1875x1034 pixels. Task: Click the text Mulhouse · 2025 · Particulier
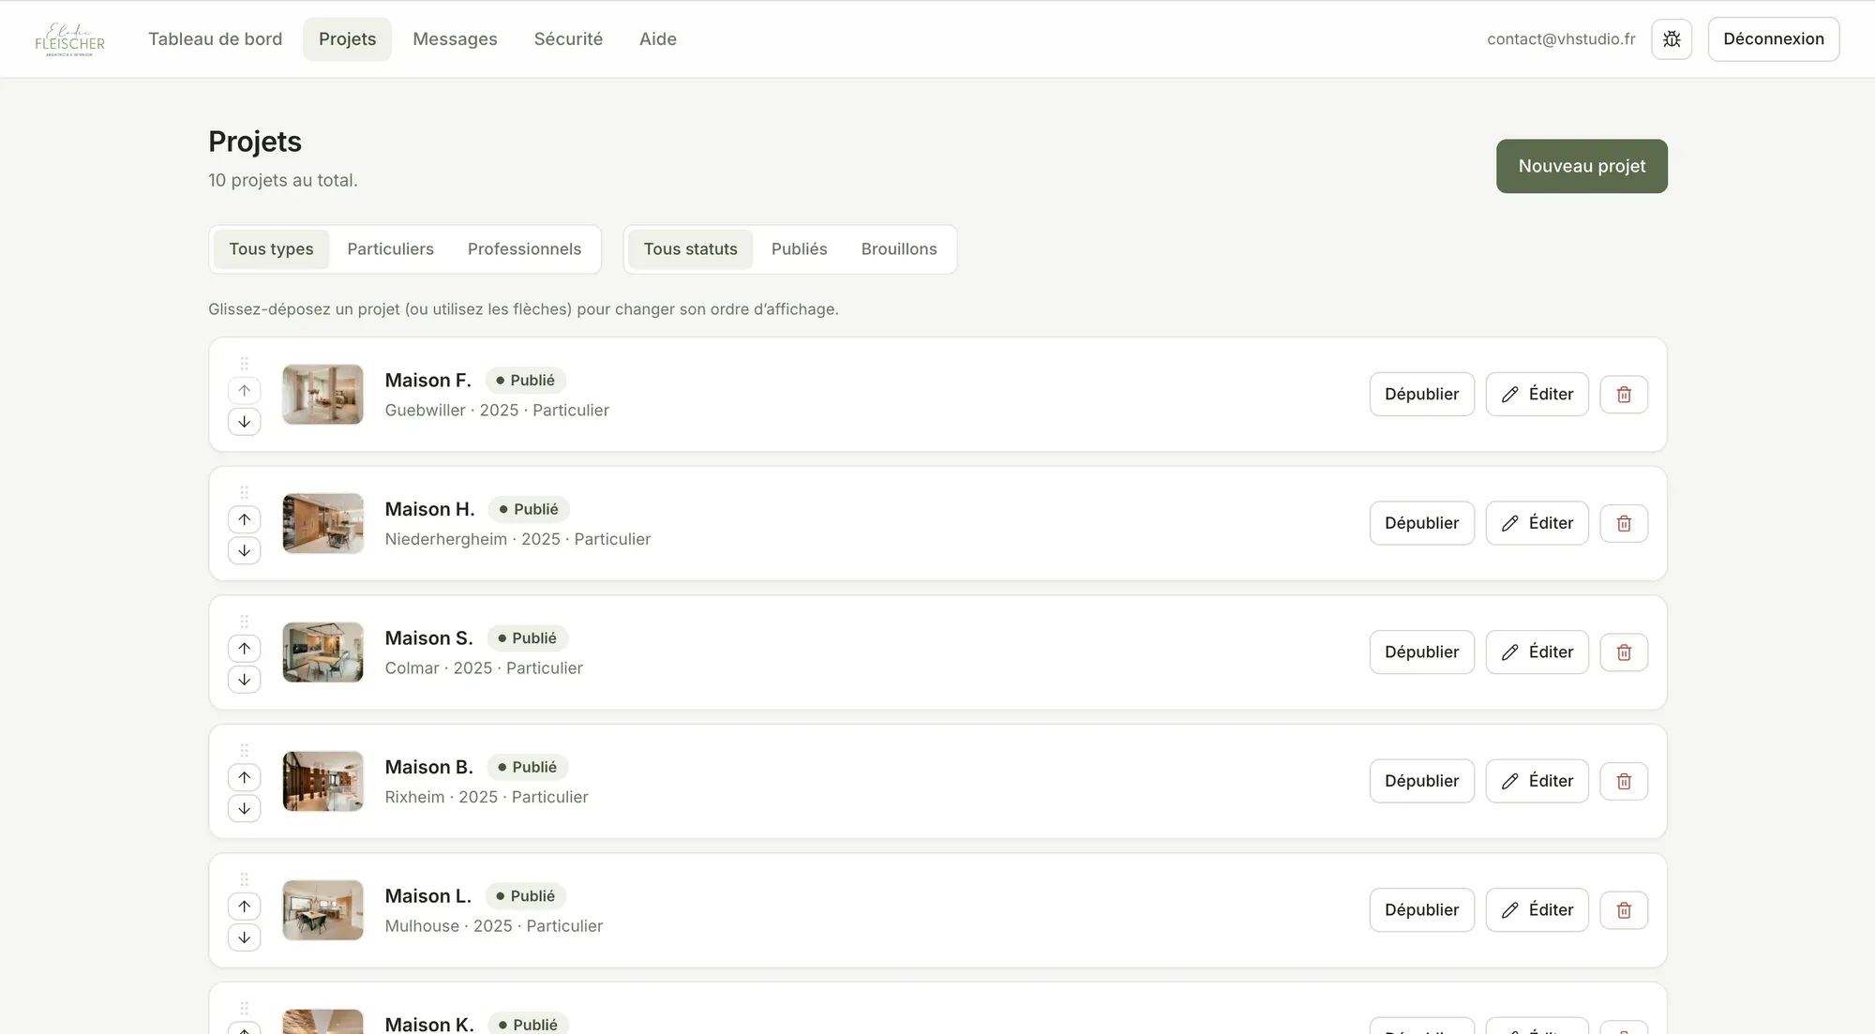(x=494, y=926)
